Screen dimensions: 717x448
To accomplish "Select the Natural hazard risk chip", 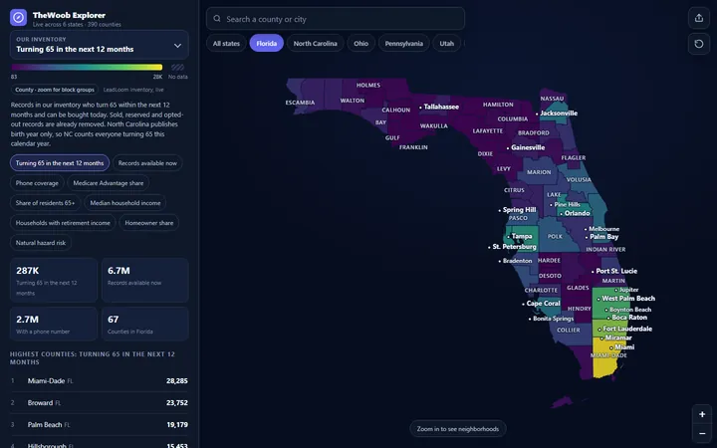I will click(x=41, y=243).
